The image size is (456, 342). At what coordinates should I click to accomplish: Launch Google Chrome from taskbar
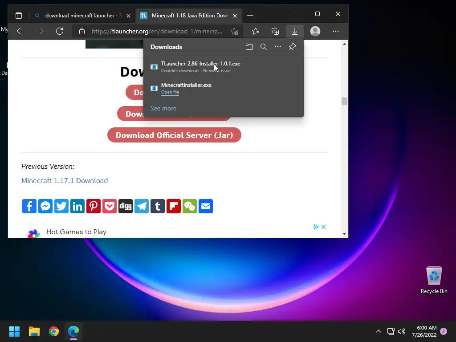pos(54,331)
